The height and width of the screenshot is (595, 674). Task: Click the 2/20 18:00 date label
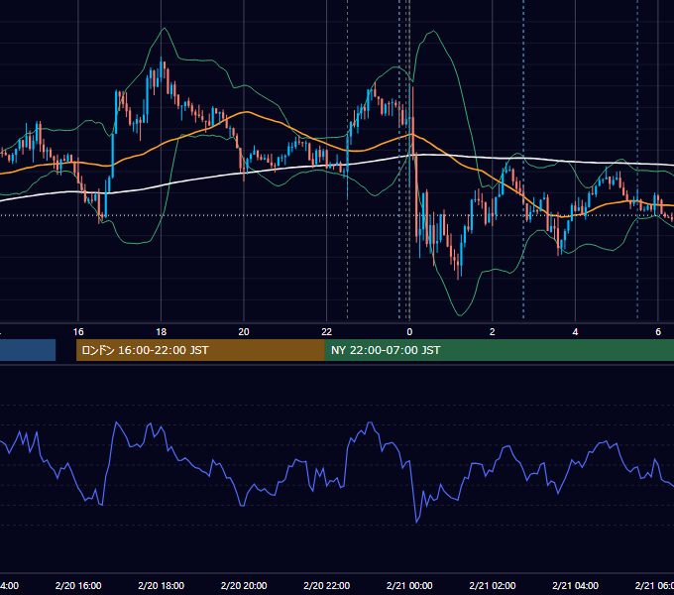(x=162, y=585)
